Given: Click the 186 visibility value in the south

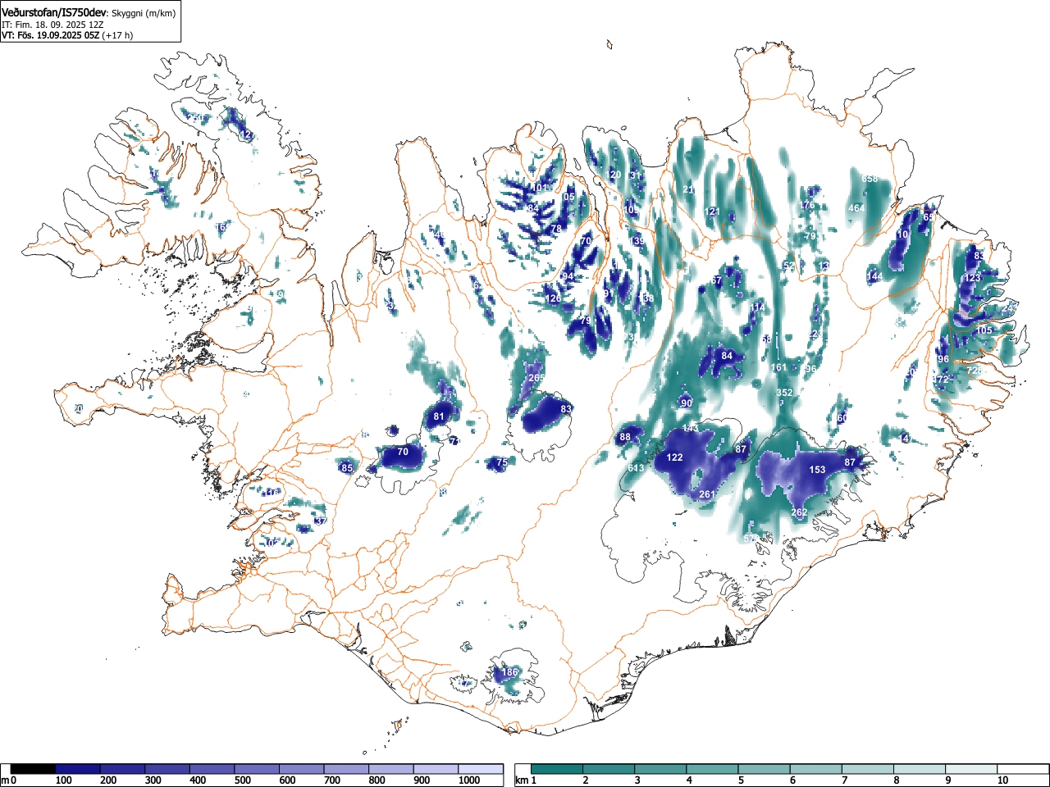Looking at the screenshot, I should click(509, 672).
